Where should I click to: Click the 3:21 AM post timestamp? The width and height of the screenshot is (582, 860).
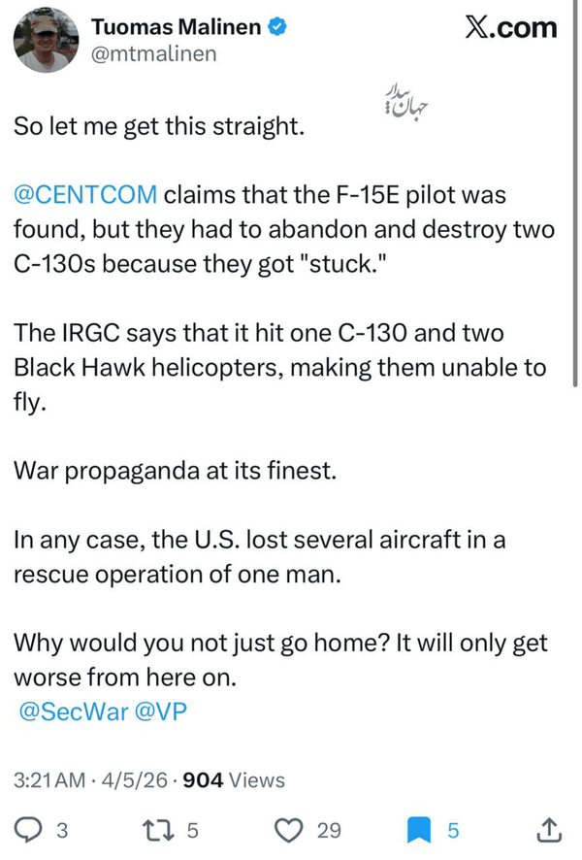tap(48, 779)
